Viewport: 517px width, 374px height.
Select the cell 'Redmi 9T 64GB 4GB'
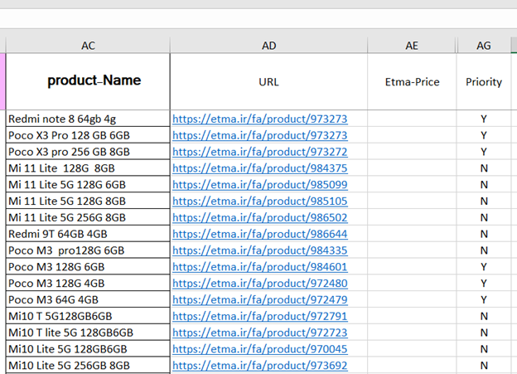88,234
